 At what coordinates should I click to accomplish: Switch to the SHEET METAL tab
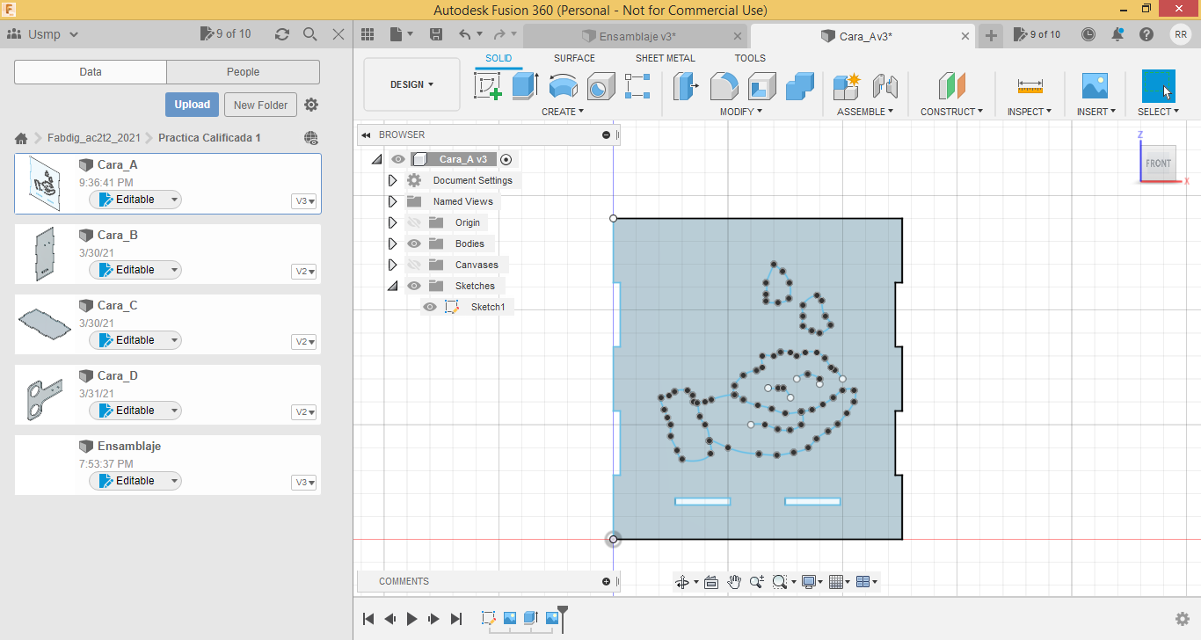point(665,58)
